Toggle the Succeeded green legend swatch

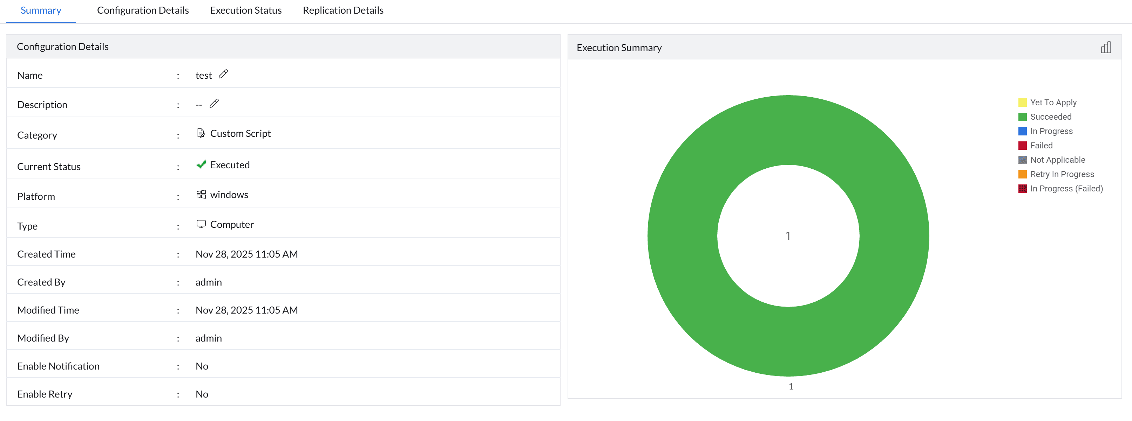pyautogui.click(x=1022, y=117)
